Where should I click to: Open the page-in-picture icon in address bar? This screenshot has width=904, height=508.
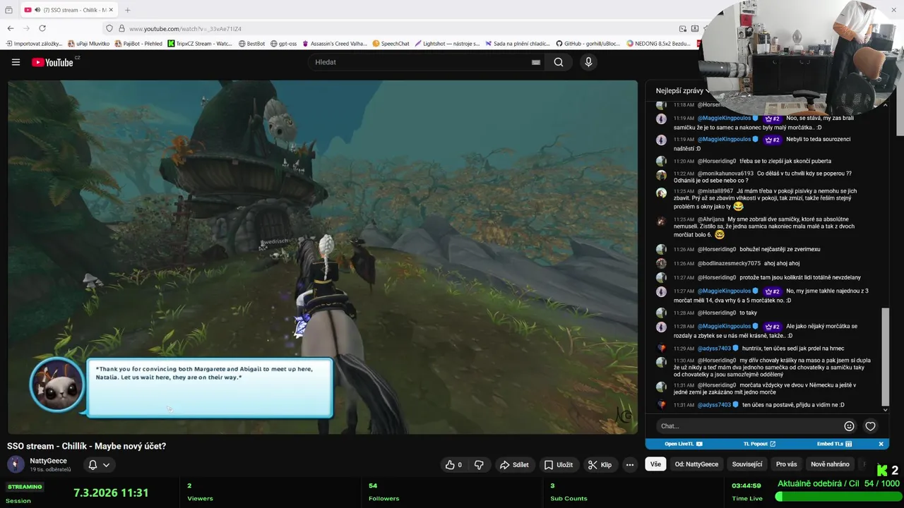[x=683, y=28]
